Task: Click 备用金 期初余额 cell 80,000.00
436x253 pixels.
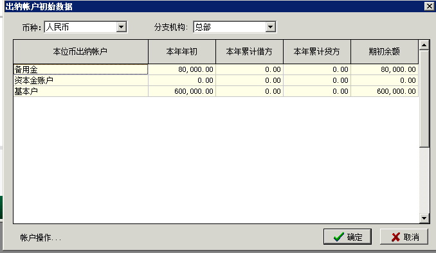Action: click(x=385, y=69)
